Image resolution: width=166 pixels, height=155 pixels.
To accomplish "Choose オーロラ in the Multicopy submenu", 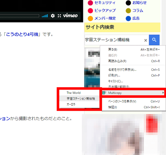I will (79, 105).
